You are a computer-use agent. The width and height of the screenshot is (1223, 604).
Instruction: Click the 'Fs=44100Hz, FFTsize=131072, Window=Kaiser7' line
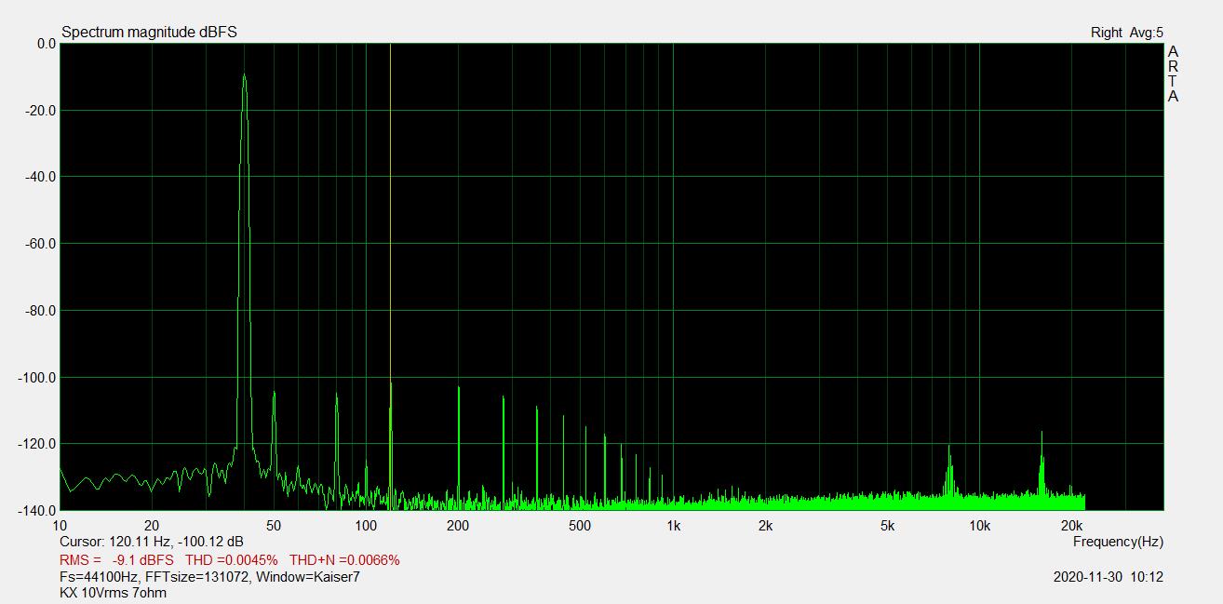point(209,577)
